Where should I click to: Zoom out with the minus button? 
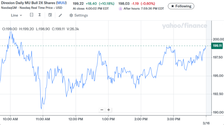coord(102,110)
